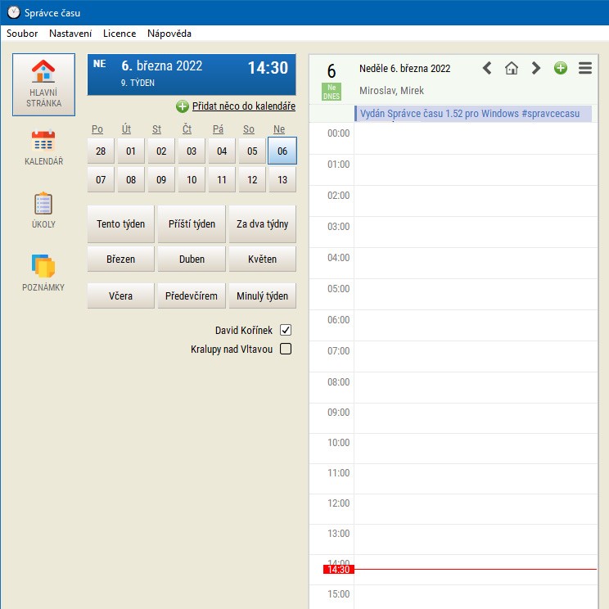Select day 09 in the mini calendar
This screenshot has width=609, height=609.
coord(161,179)
